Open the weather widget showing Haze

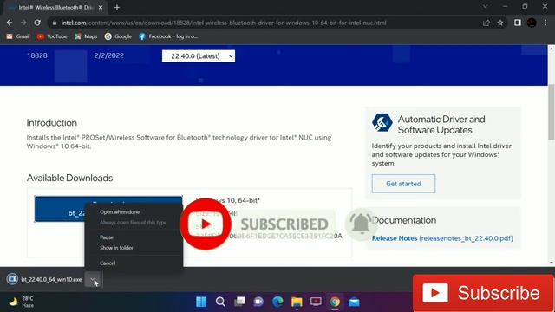(21, 302)
